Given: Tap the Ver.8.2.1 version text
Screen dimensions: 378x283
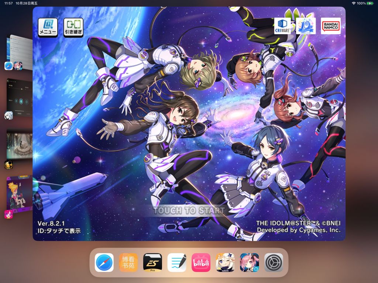Looking at the screenshot, I should (51, 223).
